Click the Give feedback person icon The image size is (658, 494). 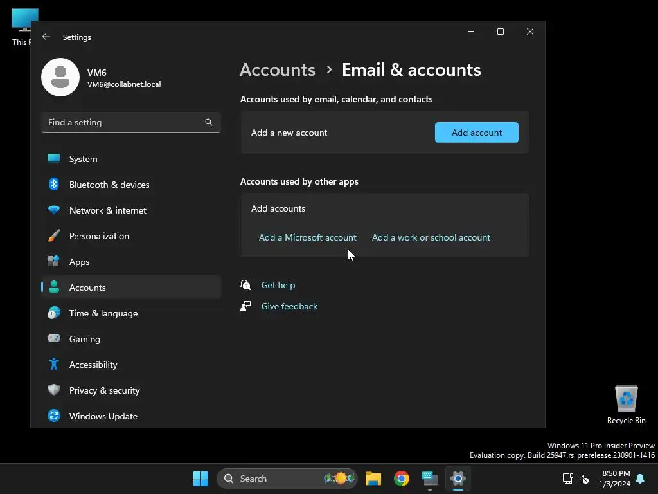tap(245, 306)
